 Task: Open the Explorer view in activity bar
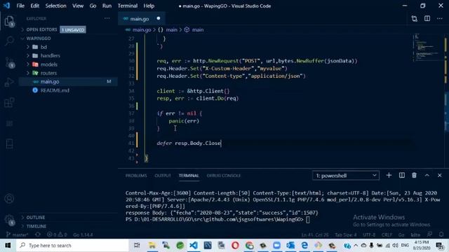coord(9,22)
